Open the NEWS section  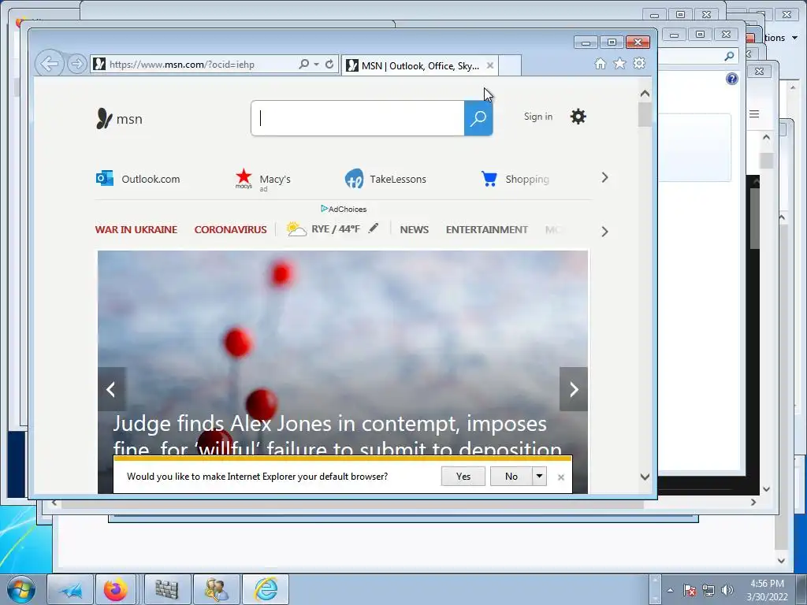tap(415, 229)
